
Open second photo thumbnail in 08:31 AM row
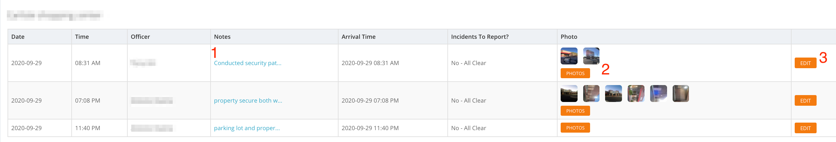pos(591,56)
